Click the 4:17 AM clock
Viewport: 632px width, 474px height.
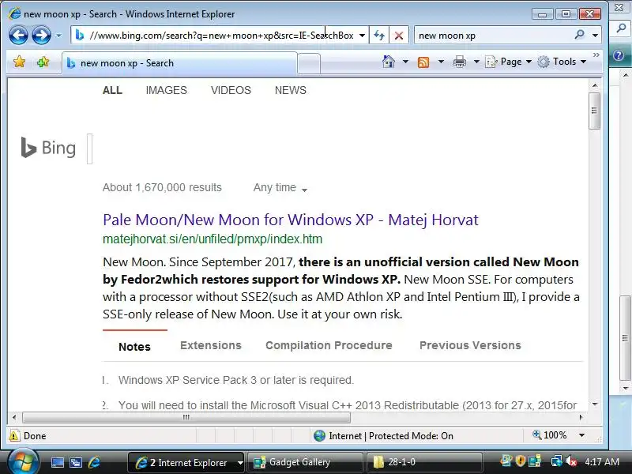click(x=602, y=462)
